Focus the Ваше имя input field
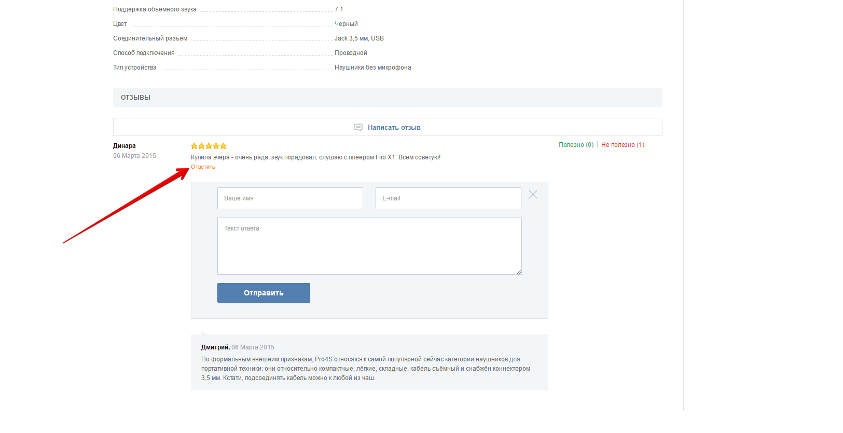Viewport: 843px width, 433px height. [x=290, y=198]
